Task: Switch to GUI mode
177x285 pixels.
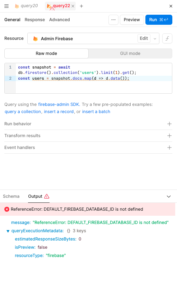Action: pos(130,53)
